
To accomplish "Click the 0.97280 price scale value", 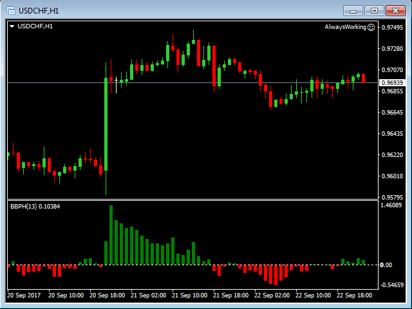I will coord(392,49).
